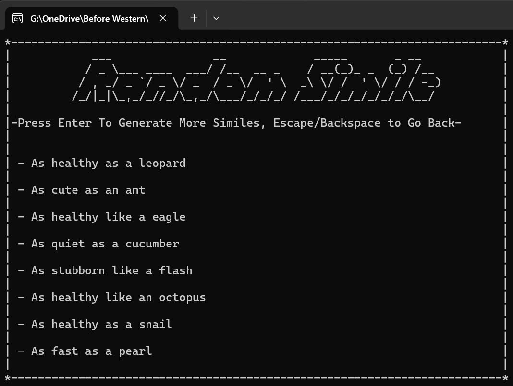
Task: Click the top-left asterisk corner of the border
Action: 8,42
